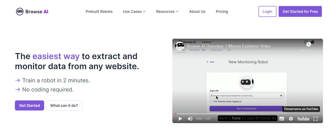Enter fullscreen video mode
Viewport: 336px width, 137px height.
[x=316, y=119]
